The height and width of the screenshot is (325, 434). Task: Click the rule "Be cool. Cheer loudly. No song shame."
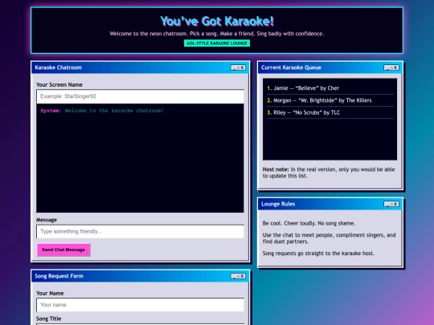309,223
